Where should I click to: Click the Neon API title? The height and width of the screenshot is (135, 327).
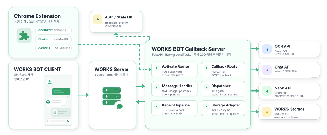click(x=283, y=88)
